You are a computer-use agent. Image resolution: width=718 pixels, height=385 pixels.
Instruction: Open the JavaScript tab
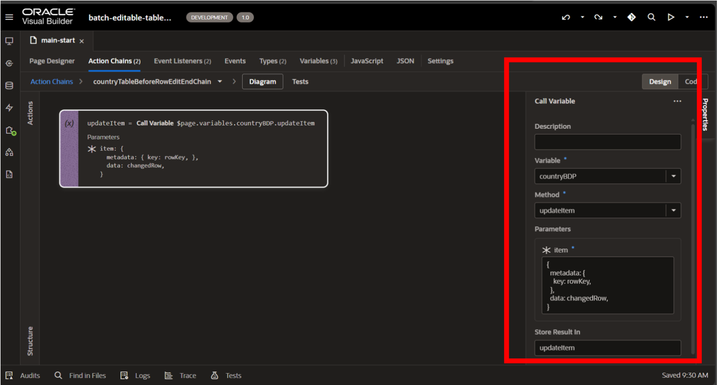367,61
